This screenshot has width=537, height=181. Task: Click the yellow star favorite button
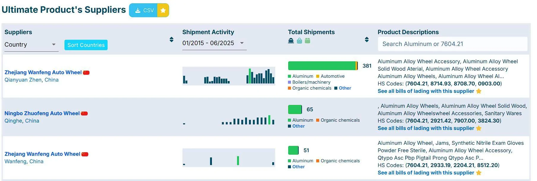163,10
